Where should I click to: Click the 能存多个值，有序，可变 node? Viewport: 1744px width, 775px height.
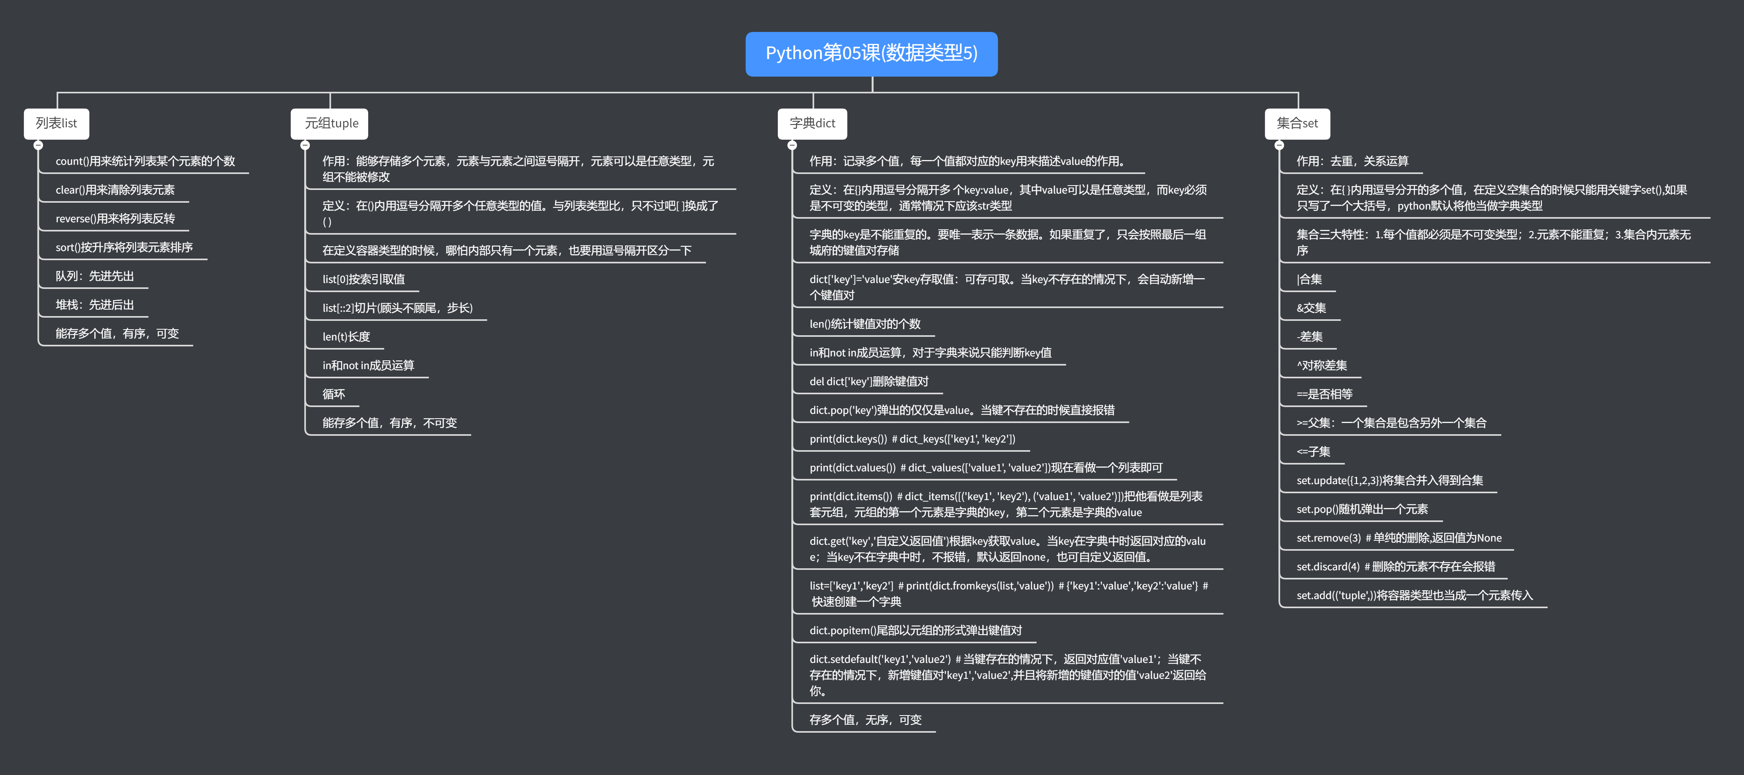(117, 334)
